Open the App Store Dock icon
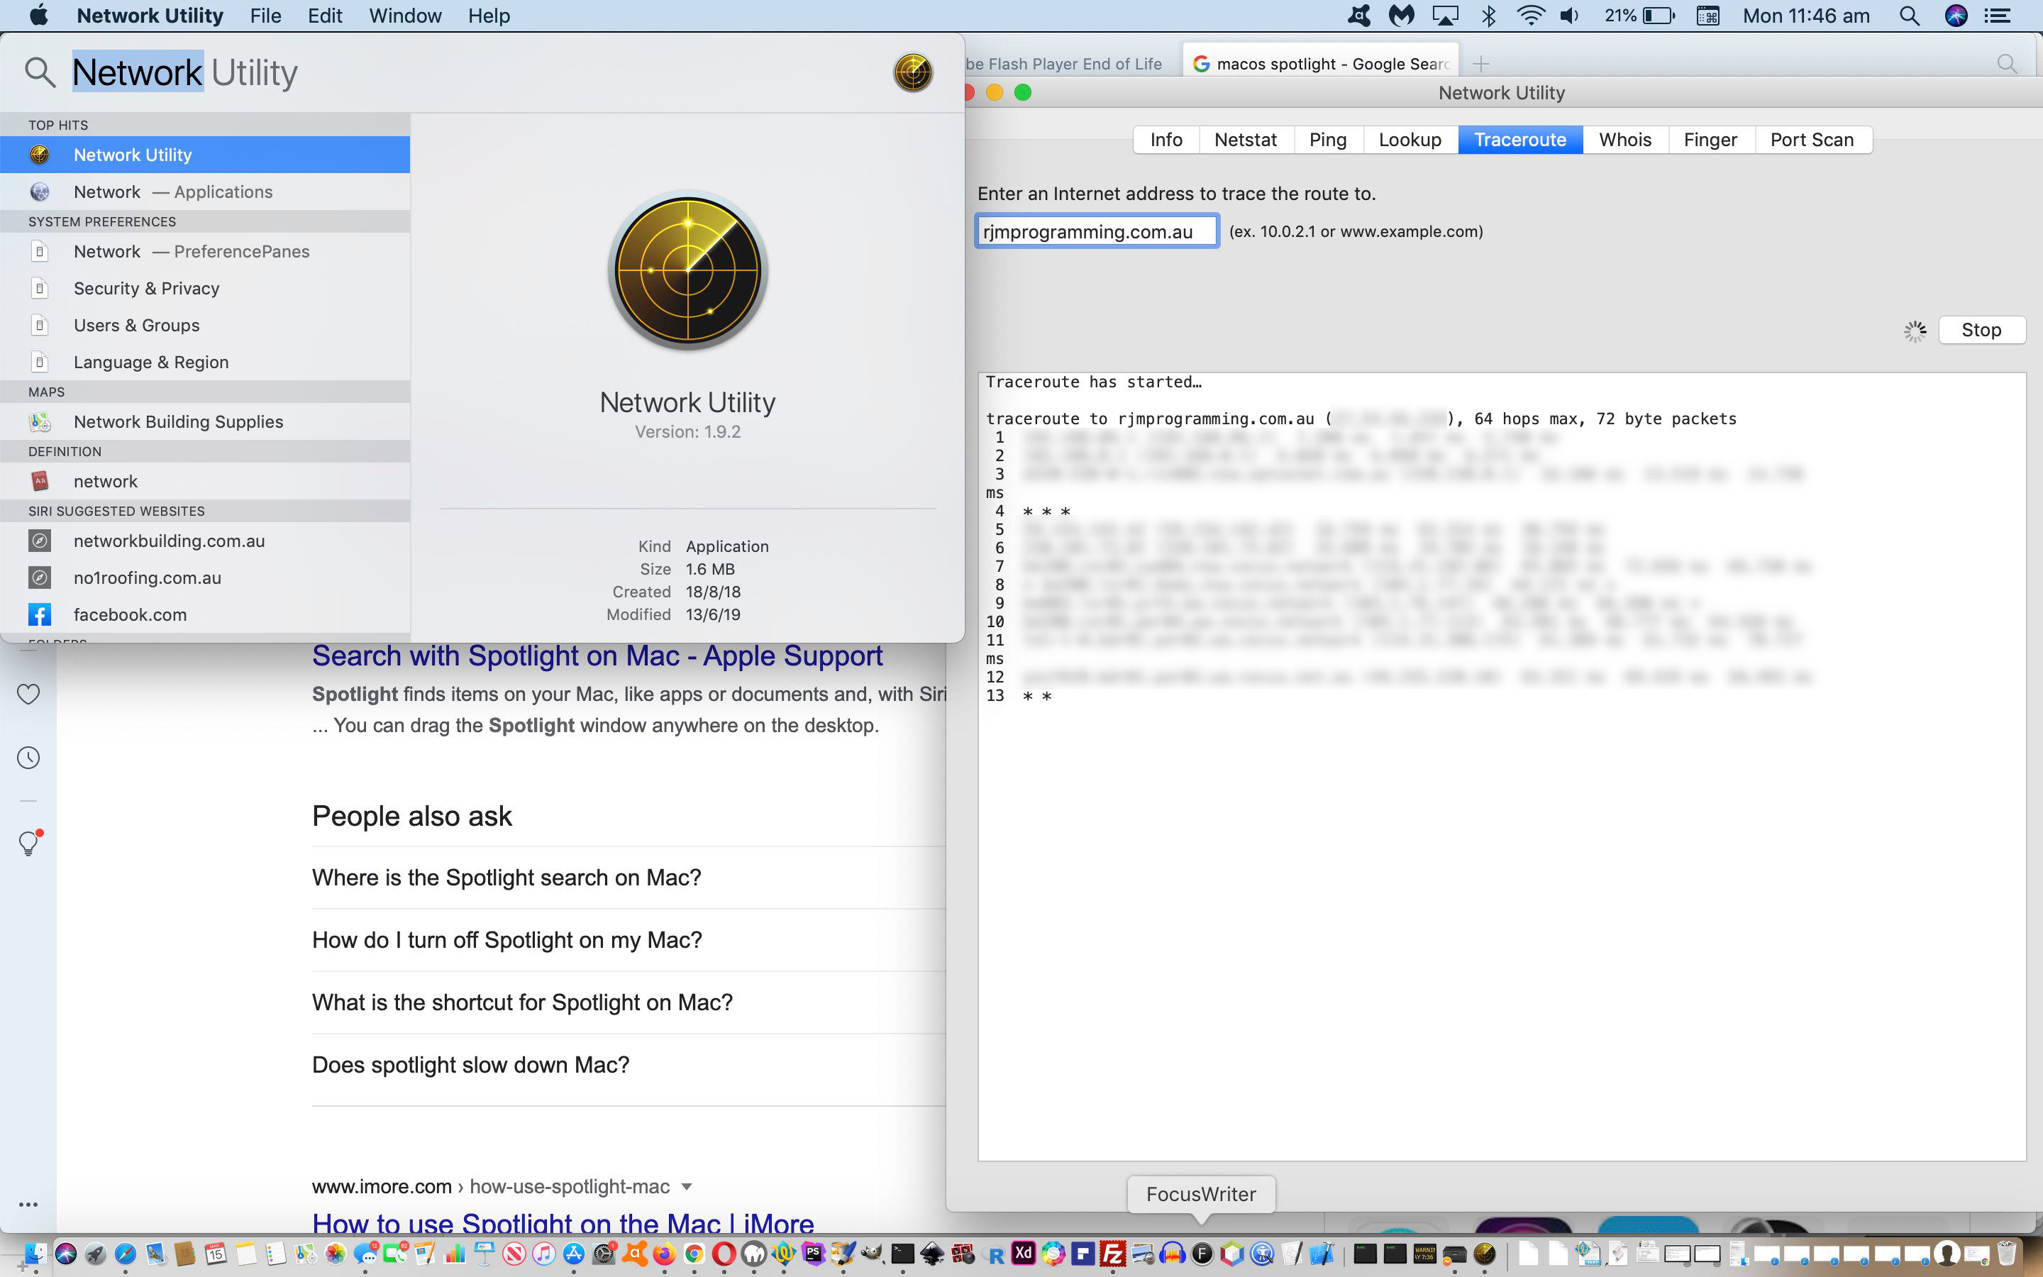 click(x=573, y=1254)
